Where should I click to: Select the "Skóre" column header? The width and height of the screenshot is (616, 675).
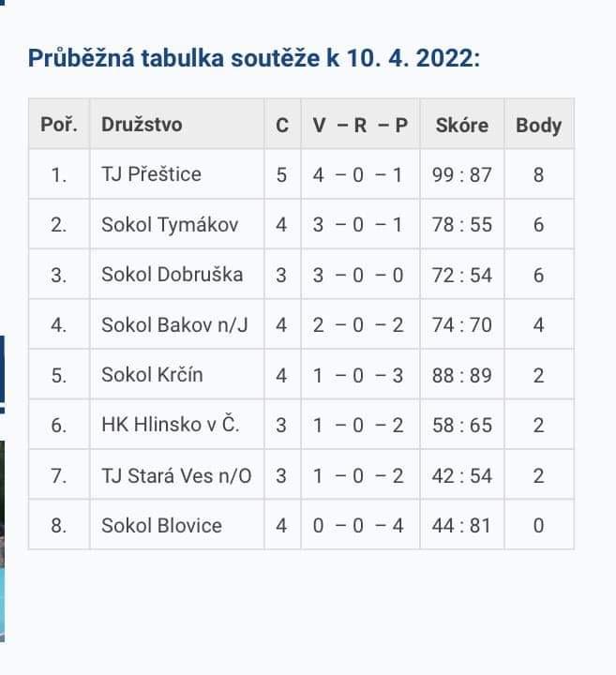pos(461,124)
